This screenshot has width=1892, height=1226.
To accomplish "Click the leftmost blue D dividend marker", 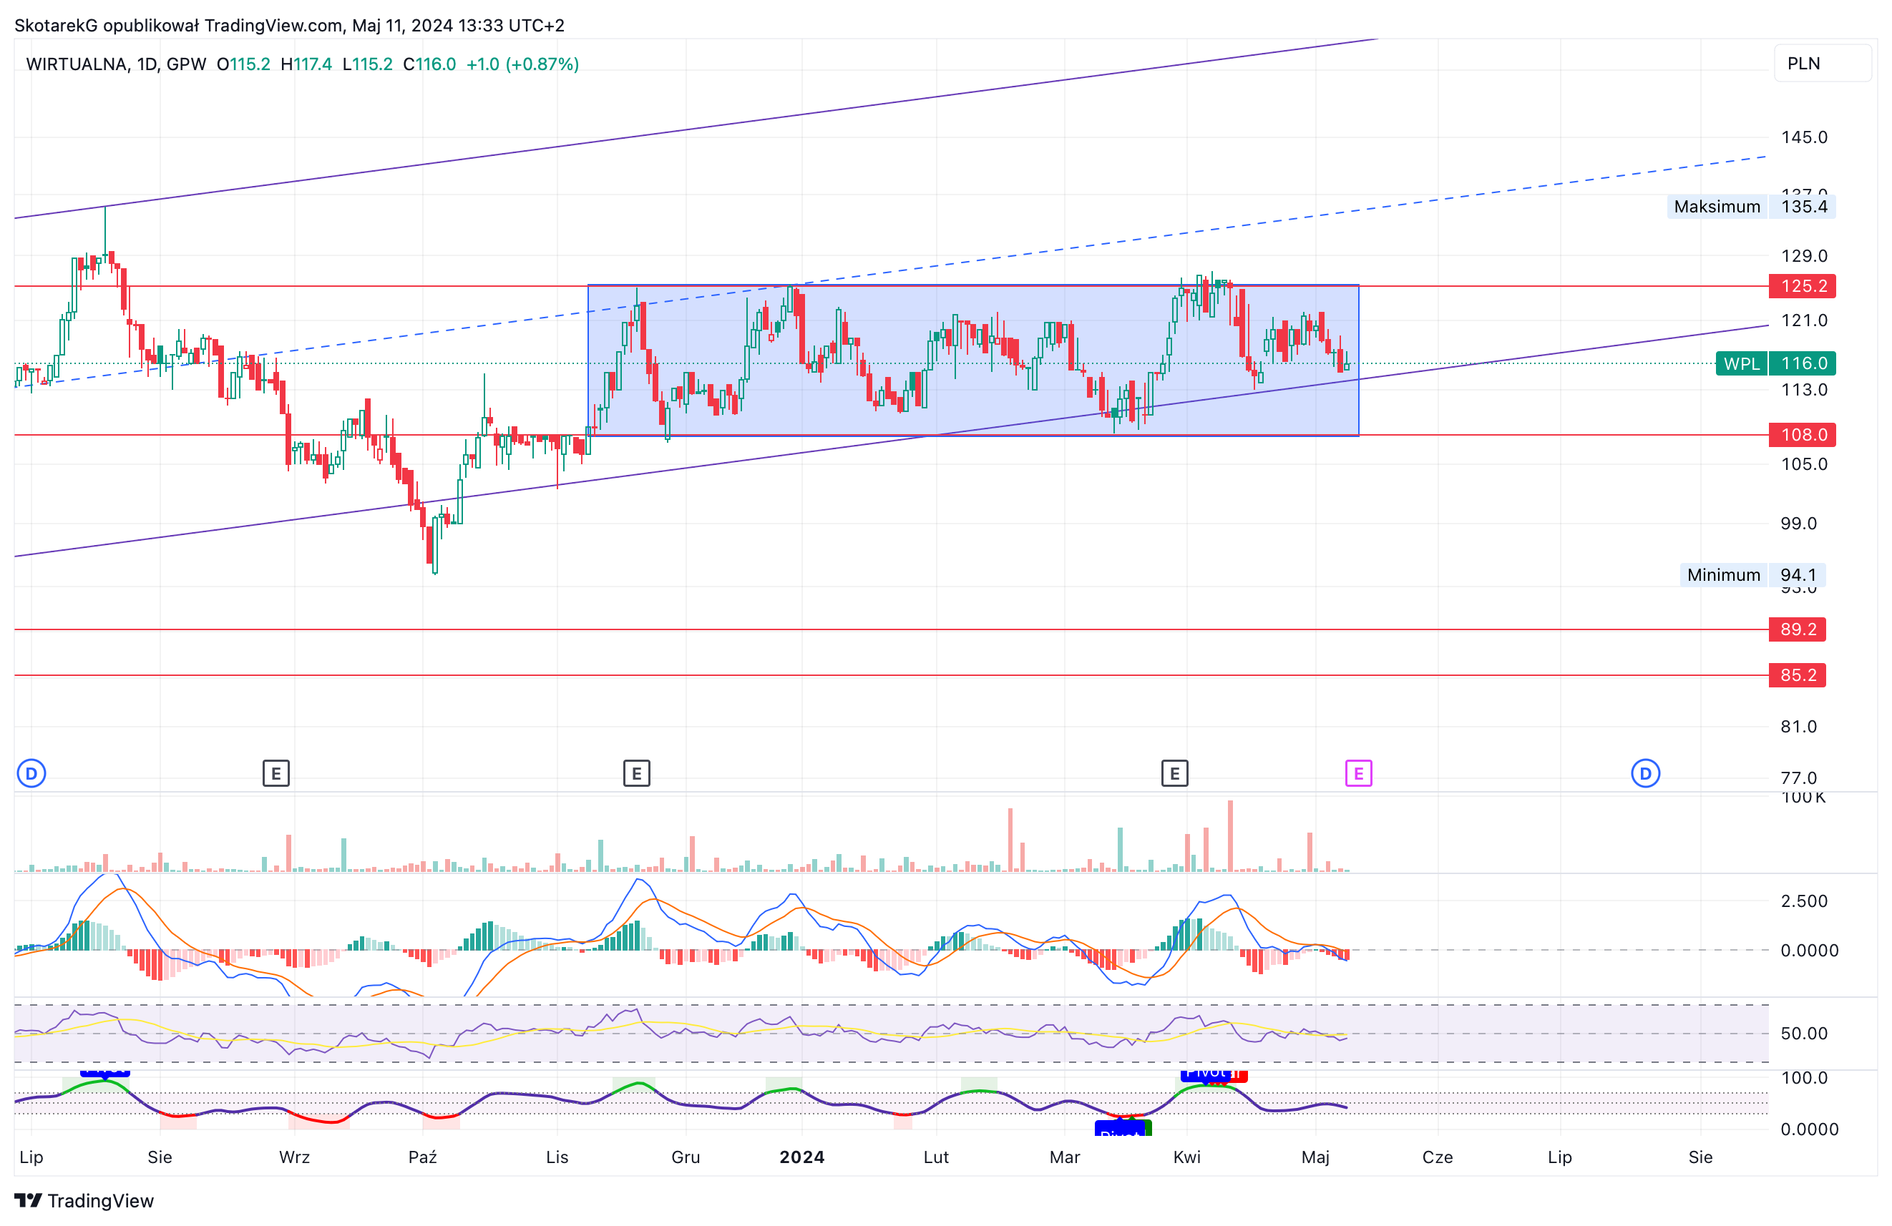I will [x=31, y=773].
